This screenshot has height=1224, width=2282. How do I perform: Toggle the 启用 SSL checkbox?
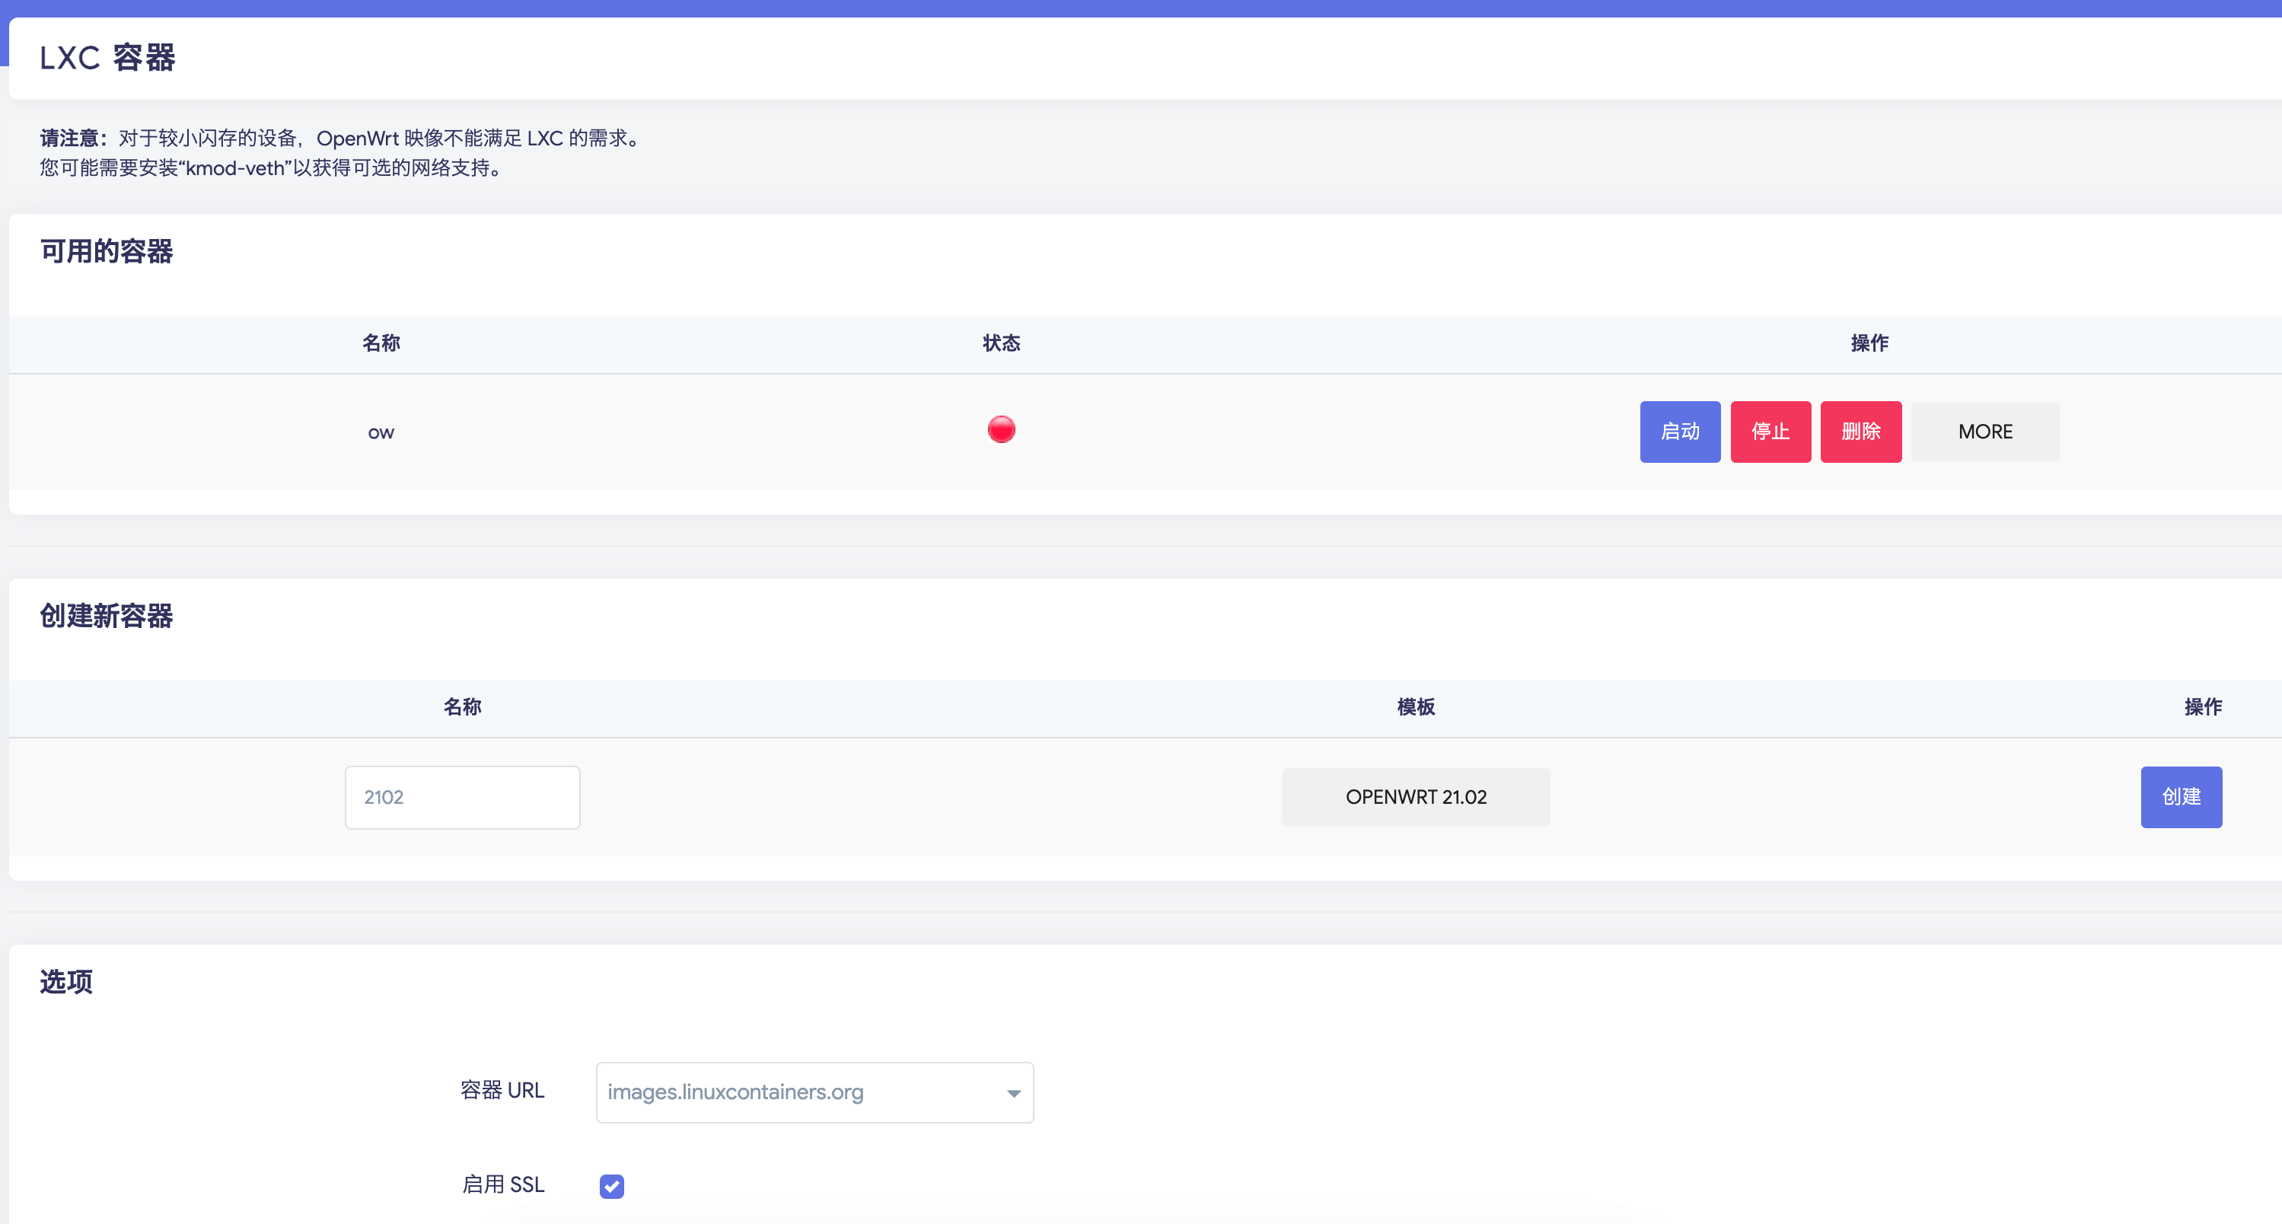(611, 1186)
